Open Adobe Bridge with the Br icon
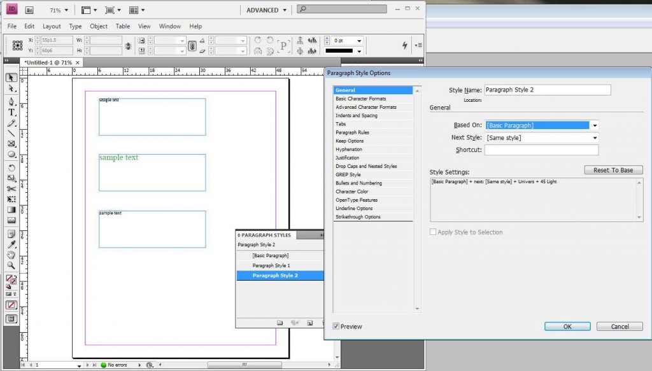This screenshot has width=652, height=371. (29, 10)
